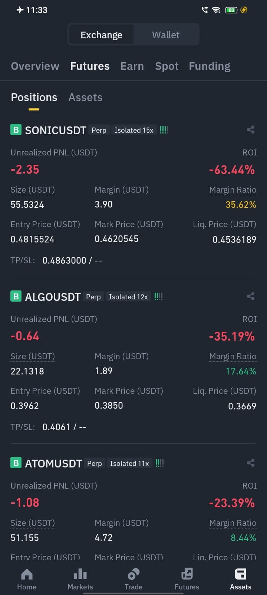Open Markets from the bottom navigation

pos(80,579)
